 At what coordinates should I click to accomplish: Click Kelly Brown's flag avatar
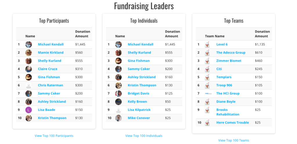(x=118, y=102)
